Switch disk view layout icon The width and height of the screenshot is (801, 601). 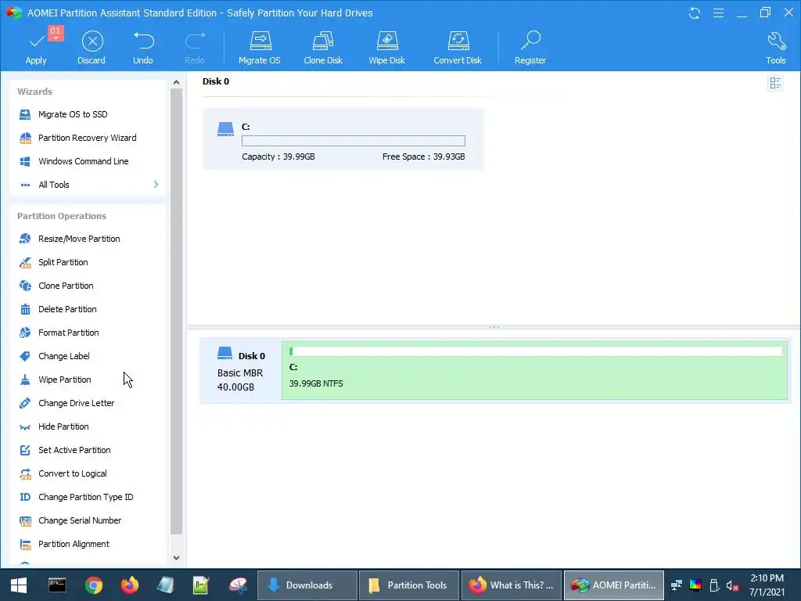tap(775, 83)
